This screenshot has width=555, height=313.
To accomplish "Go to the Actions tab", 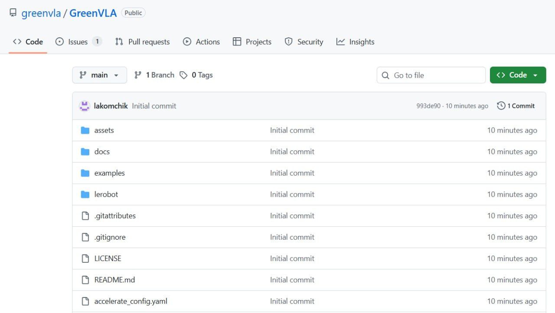I will (x=201, y=42).
